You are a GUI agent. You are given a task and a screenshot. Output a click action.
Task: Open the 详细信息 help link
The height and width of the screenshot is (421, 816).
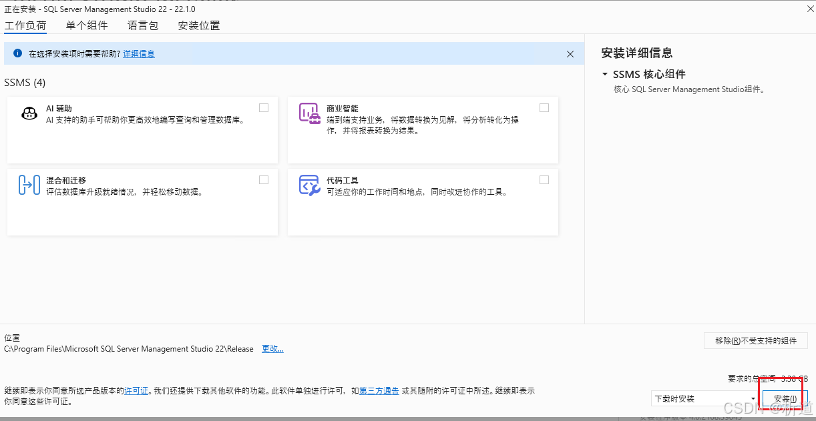point(139,54)
